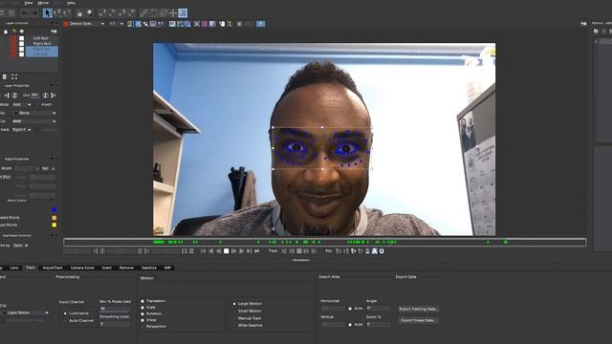The height and width of the screenshot is (344, 612).
Task: Toggle the Horizontal Auto search checkbox
Action: point(350,309)
